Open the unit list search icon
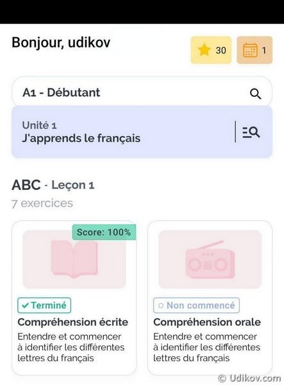284x385 pixels. click(x=251, y=132)
